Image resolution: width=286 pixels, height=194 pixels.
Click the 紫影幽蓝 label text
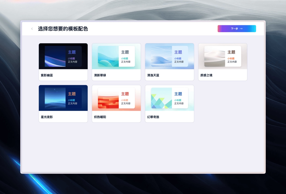point(47,75)
